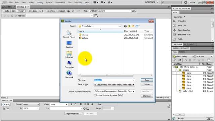The height and width of the screenshot is (121, 215).
Task: Switch to the gallery.html document tab
Action: pyautogui.click(x=7, y=7)
